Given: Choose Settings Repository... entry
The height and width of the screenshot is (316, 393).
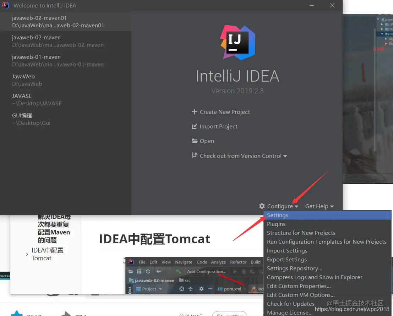Looking at the screenshot, I should [327, 268].
